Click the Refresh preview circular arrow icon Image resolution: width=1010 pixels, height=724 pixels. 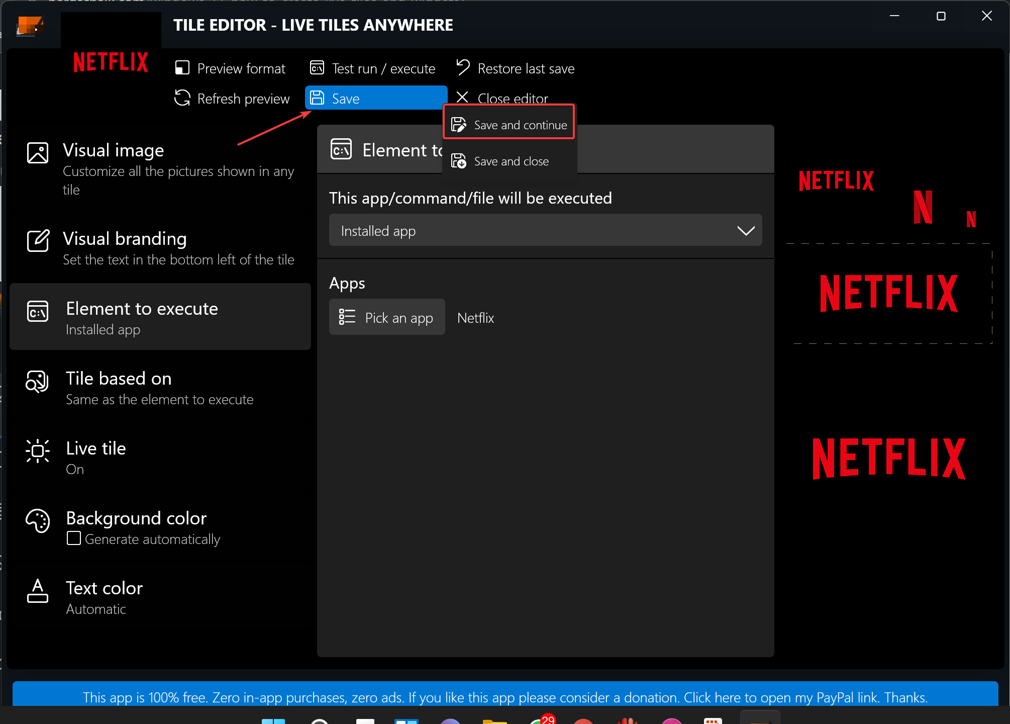coord(182,98)
